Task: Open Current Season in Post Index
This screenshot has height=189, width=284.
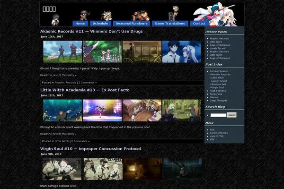Action: pyautogui.click(x=219, y=71)
